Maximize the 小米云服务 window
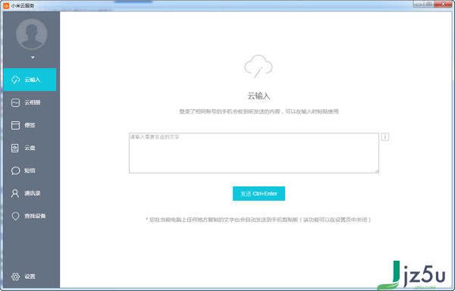The height and width of the screenshot is (291, 455). click(428, 4)
